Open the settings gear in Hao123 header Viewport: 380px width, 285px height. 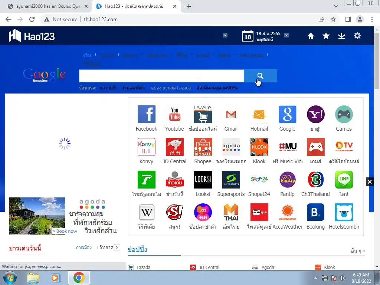pos(357,36)
